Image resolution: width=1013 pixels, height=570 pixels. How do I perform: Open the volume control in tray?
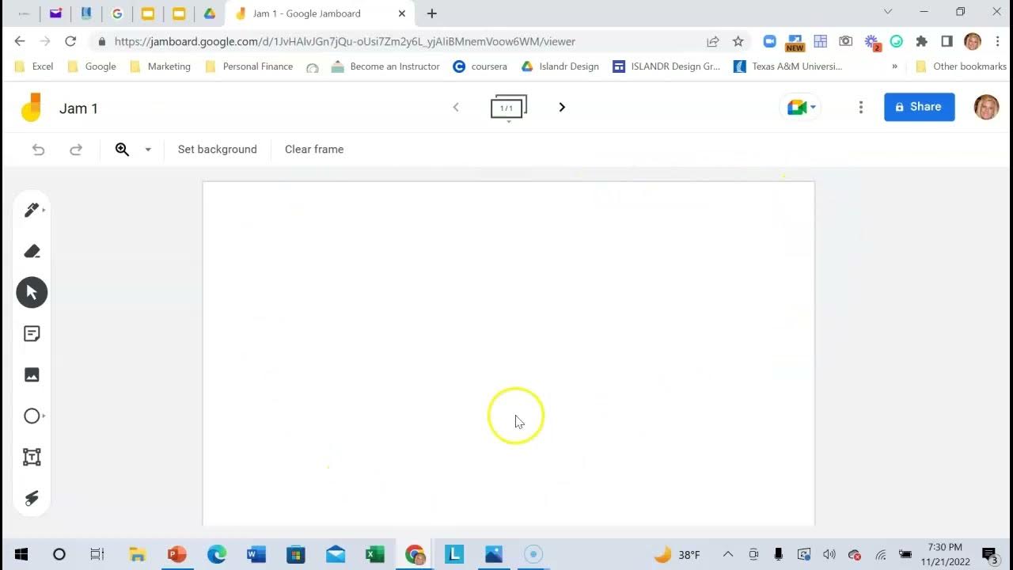(829, 554)
